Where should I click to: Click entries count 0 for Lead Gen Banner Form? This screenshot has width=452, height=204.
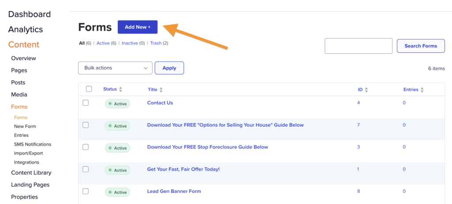point(404,191)
